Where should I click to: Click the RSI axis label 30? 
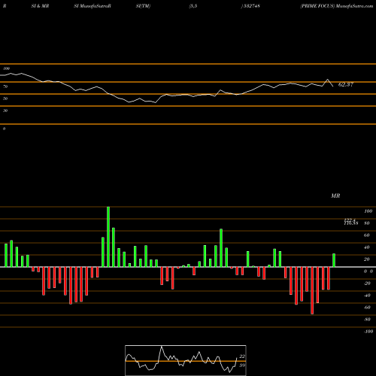[5, 111]
